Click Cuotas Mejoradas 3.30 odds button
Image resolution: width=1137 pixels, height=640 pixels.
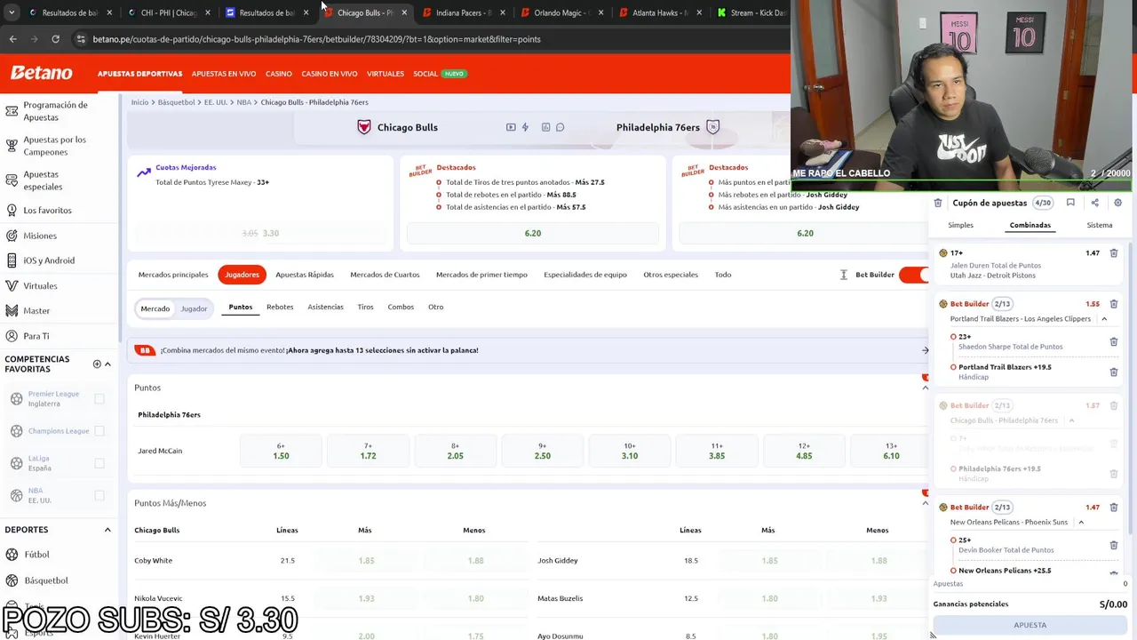(260, 233)
